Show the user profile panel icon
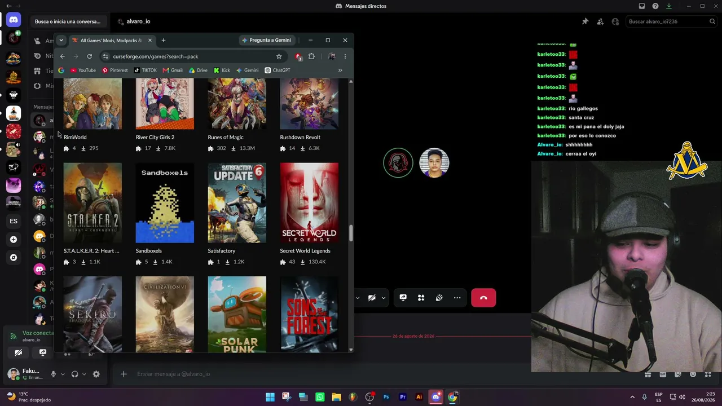This screenshot has height=406, width=722. point(615,21)
